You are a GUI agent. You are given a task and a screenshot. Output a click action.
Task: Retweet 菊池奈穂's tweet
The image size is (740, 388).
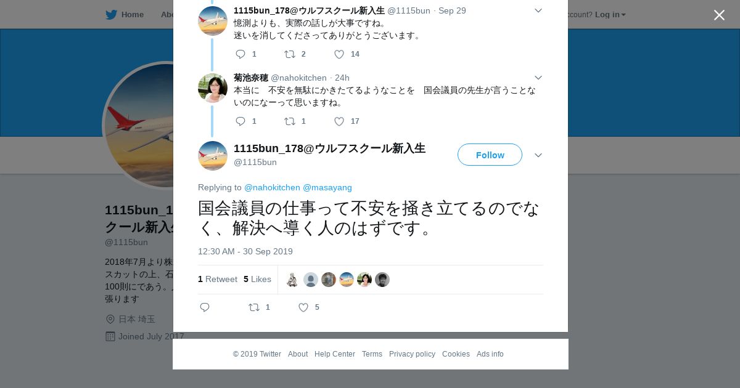(x=295, y=121)
